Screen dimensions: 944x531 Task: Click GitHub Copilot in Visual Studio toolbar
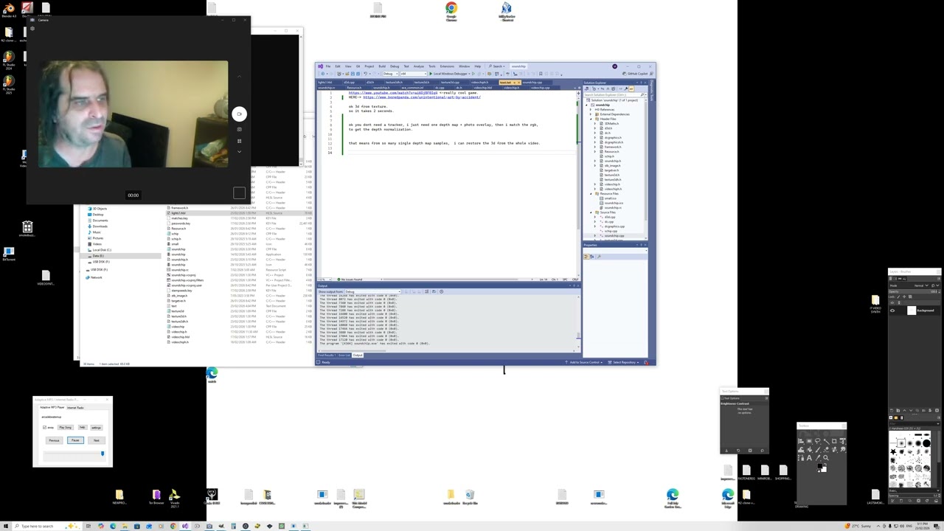[x=635, y=74]
